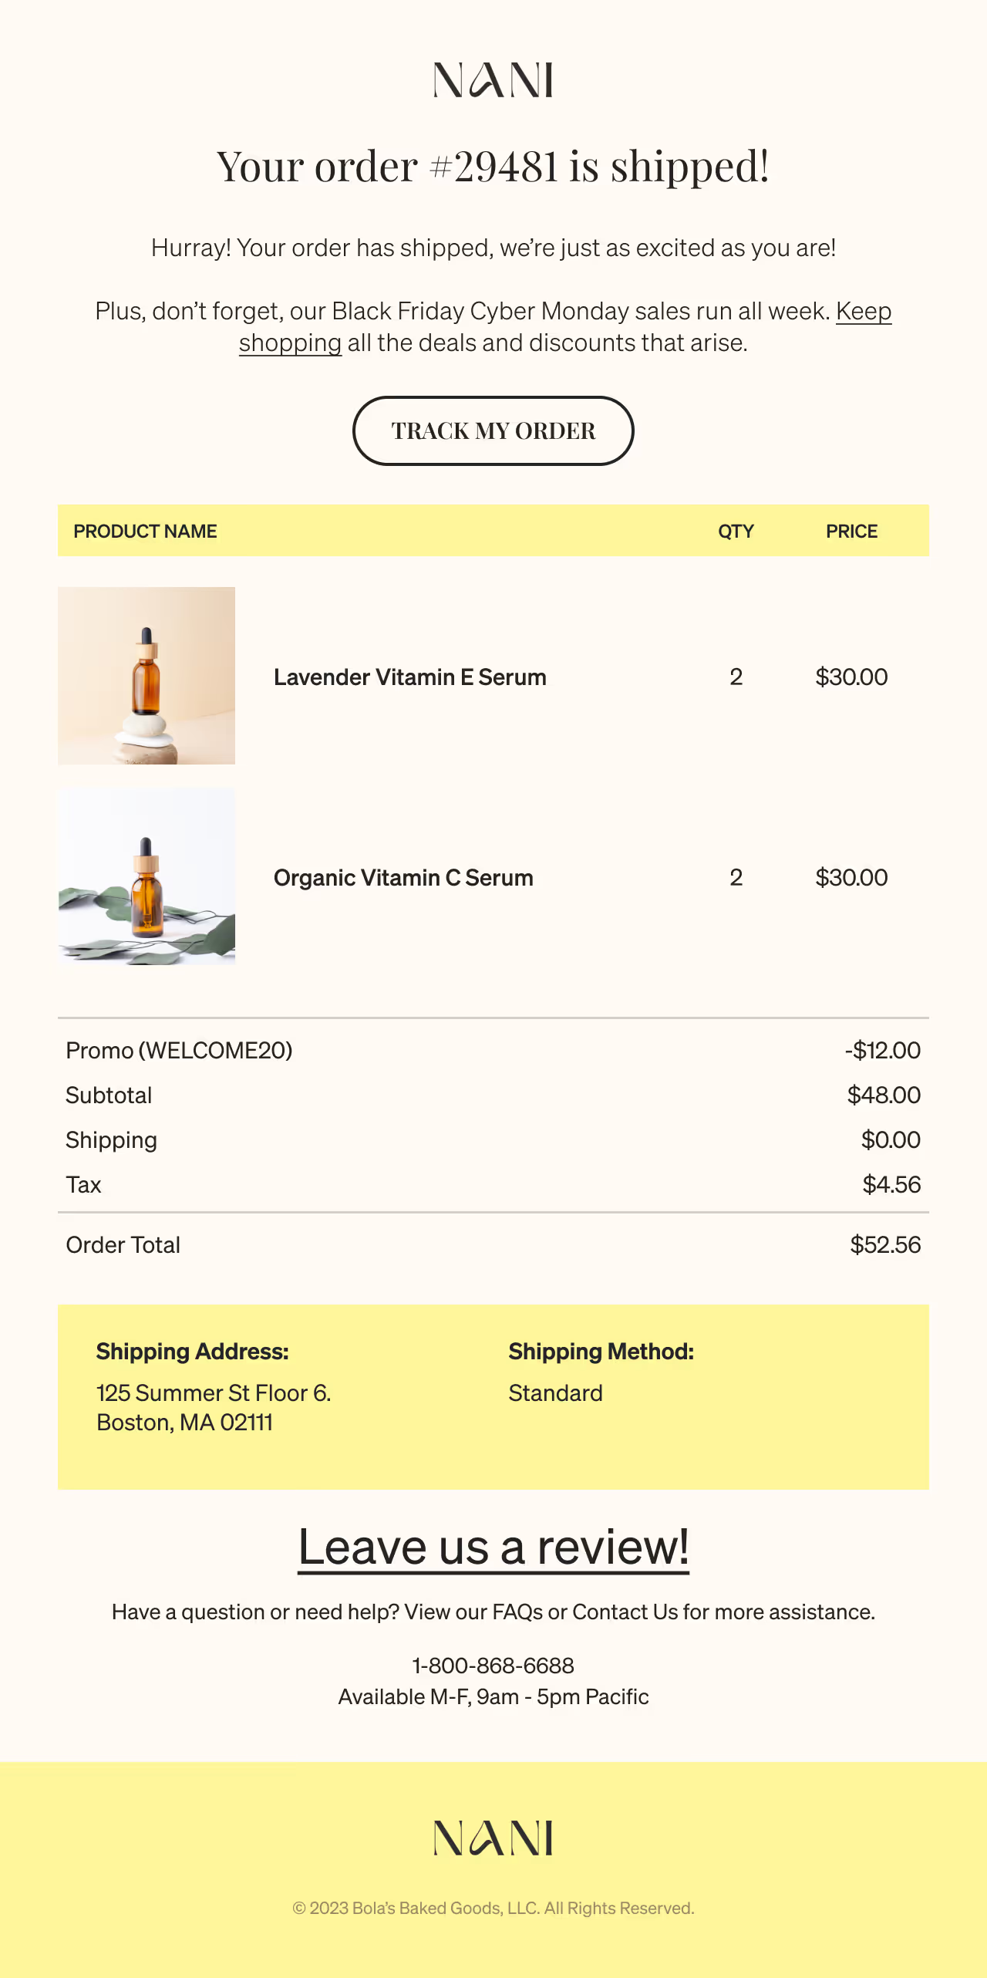Screen dimensions: 987x1978
Task: Click the QTY column header
Action: pyautogui.click(x=736, y=532)
